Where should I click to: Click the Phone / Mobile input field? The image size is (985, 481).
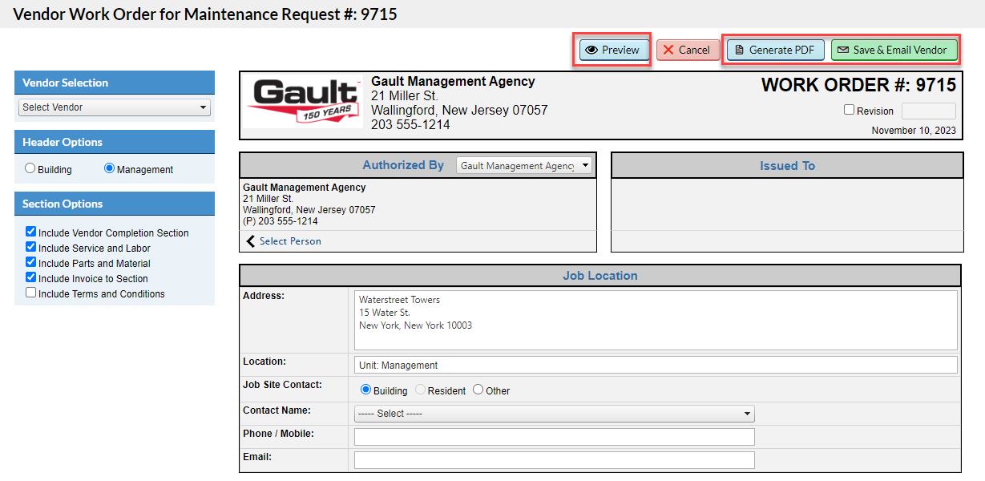[x=555, y=437]
